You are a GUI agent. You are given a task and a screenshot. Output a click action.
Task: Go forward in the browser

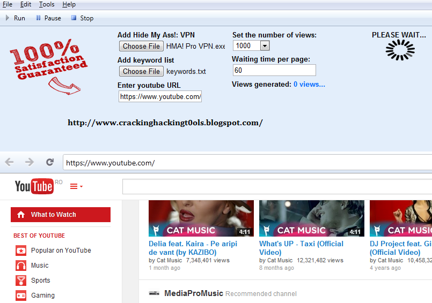point(29,162)
